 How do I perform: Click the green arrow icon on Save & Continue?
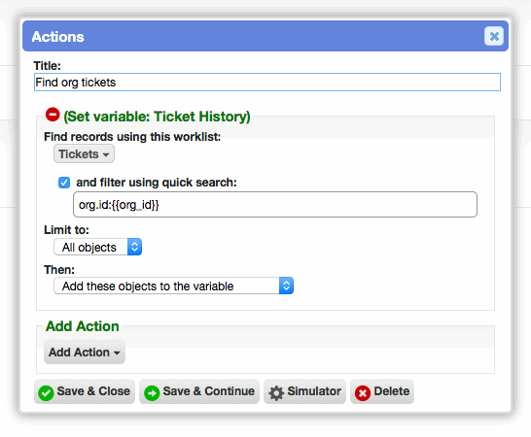[152, 393]
